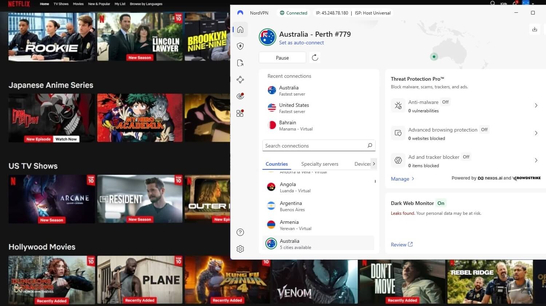
Task: Open the file sharing sidebar icon
Action: coord(240,63)
